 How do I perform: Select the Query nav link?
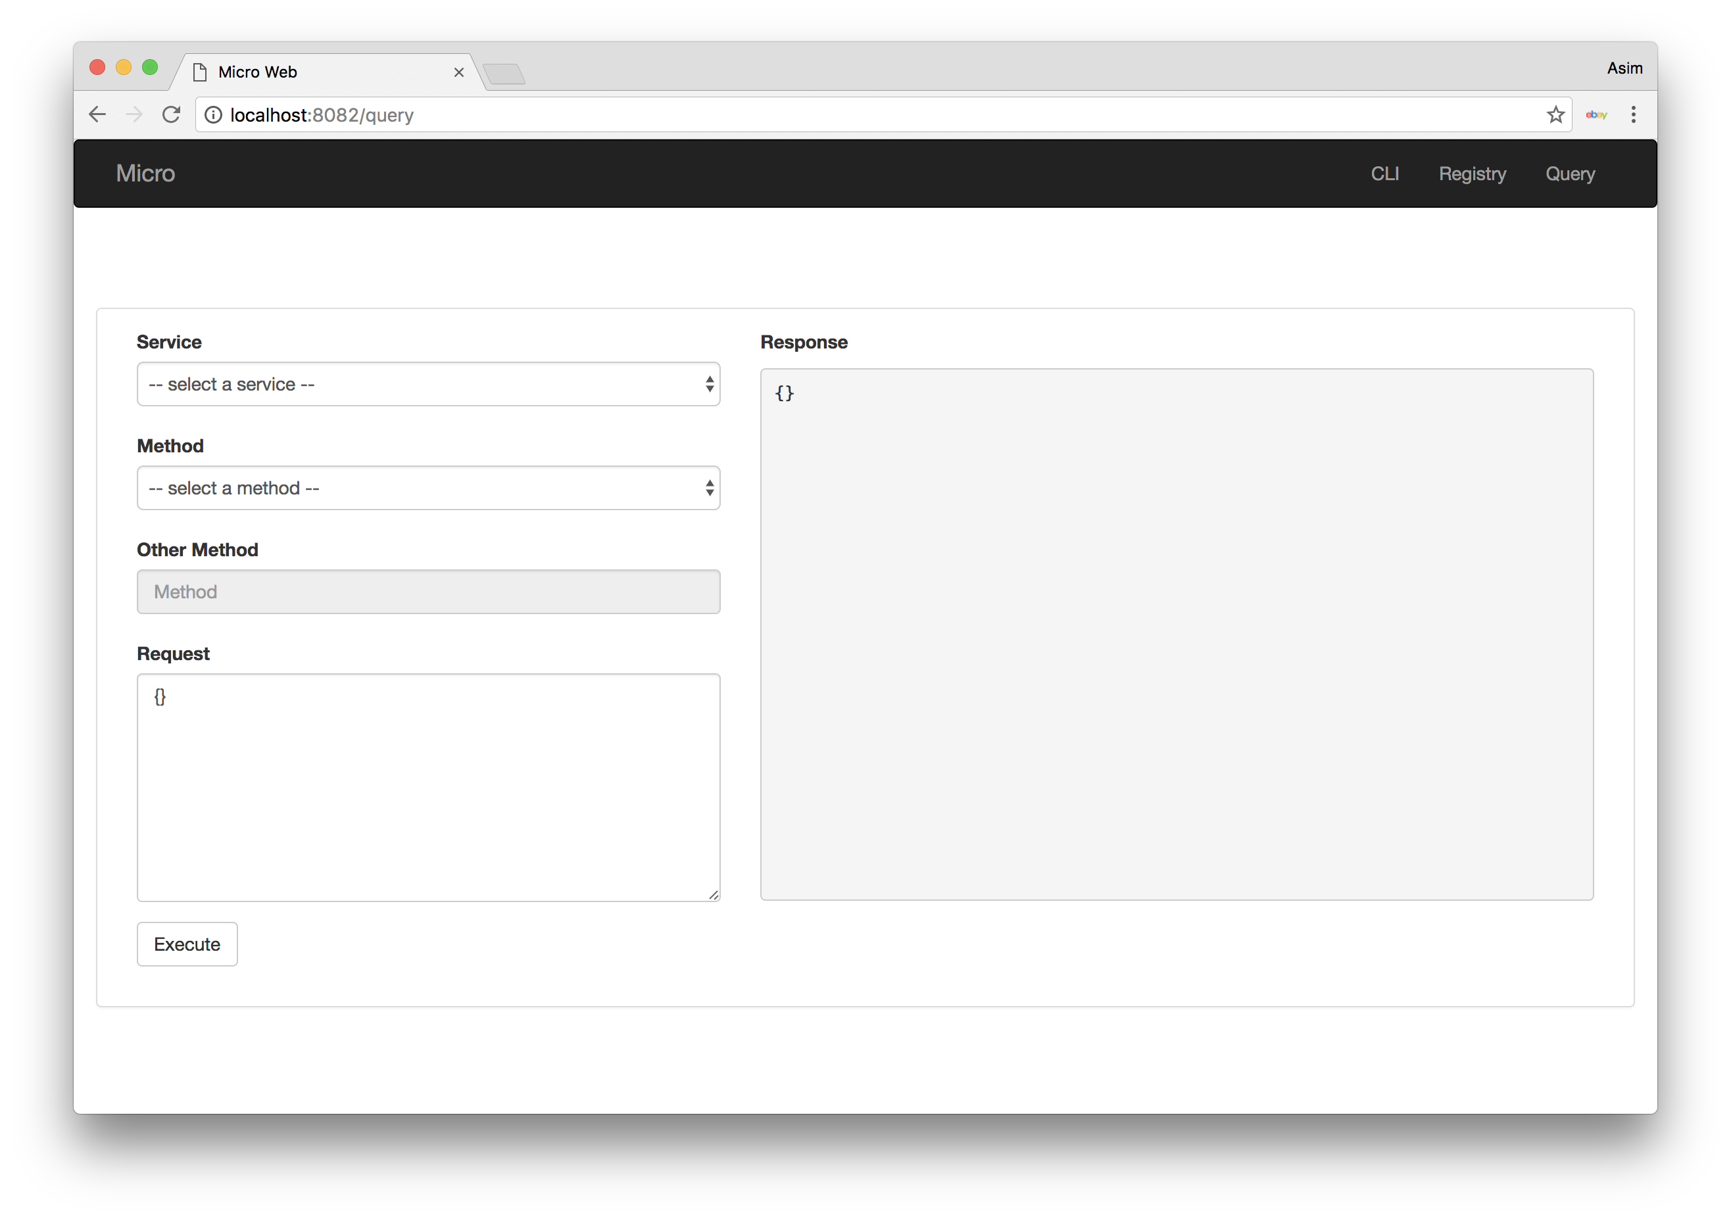pos(1570,174)
